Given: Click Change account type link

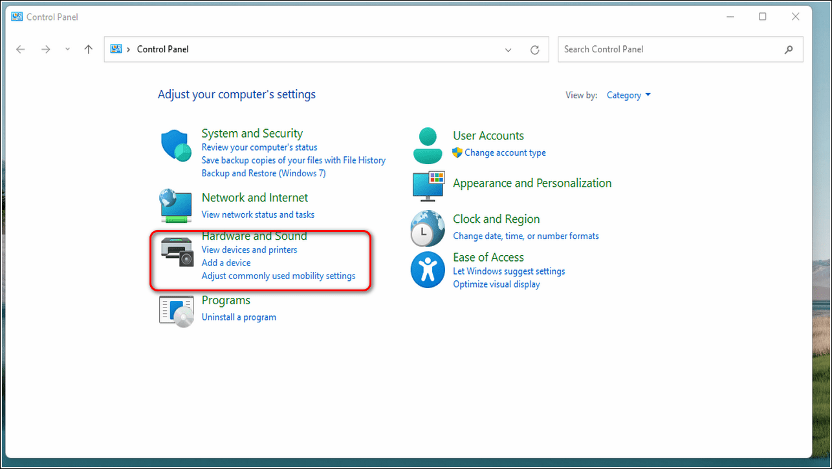Looking at the screenshot, I should pyautogui.click(x=505, y=153).
